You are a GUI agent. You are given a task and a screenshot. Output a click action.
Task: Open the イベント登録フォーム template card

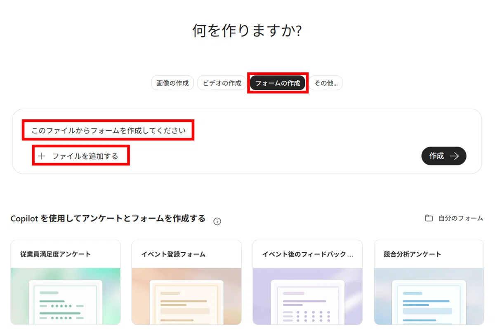[x=186, y=282]
